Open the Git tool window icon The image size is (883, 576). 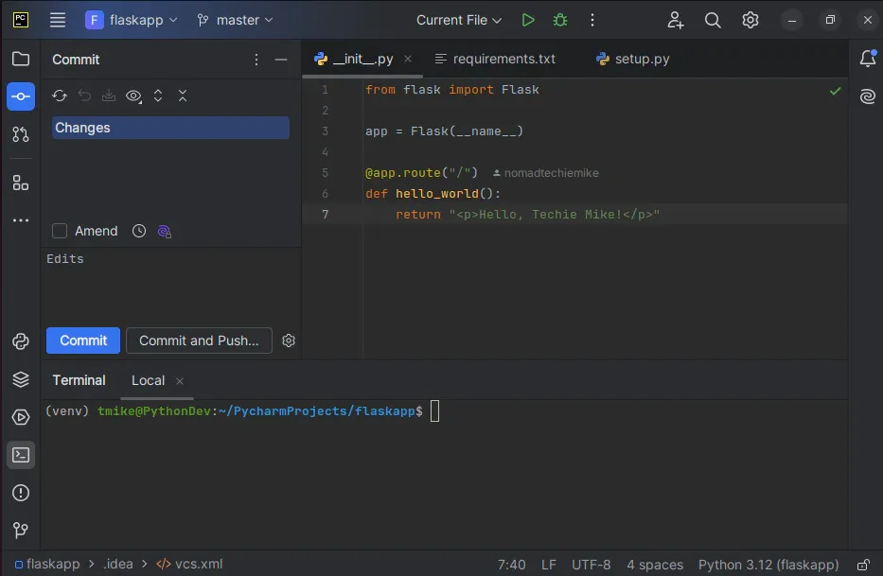coord(21,531)
